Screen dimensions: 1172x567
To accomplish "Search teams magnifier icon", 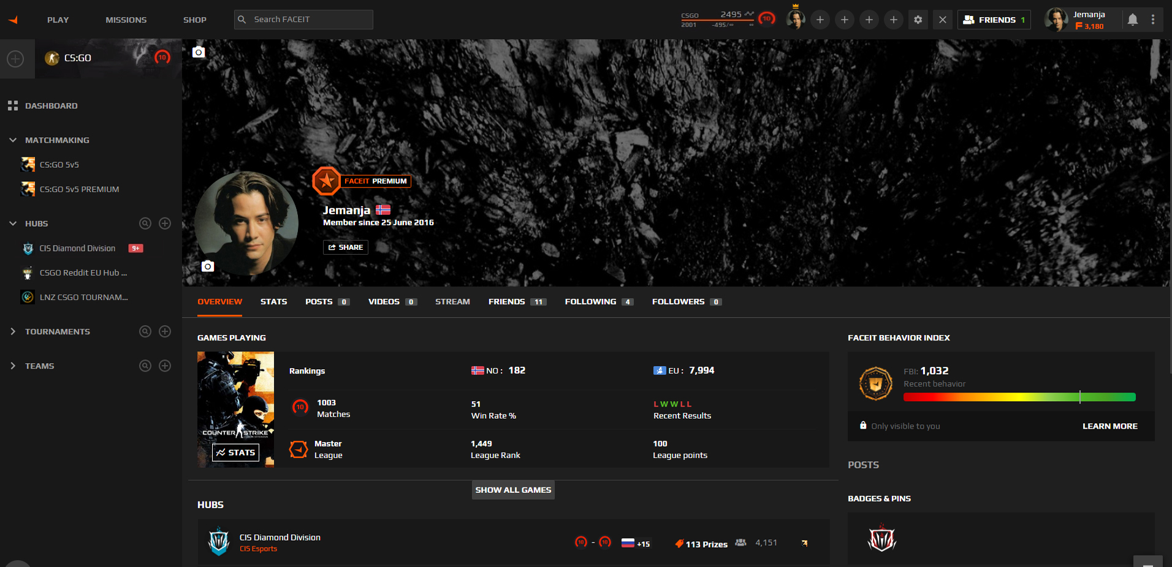I will tap(145, 366).
